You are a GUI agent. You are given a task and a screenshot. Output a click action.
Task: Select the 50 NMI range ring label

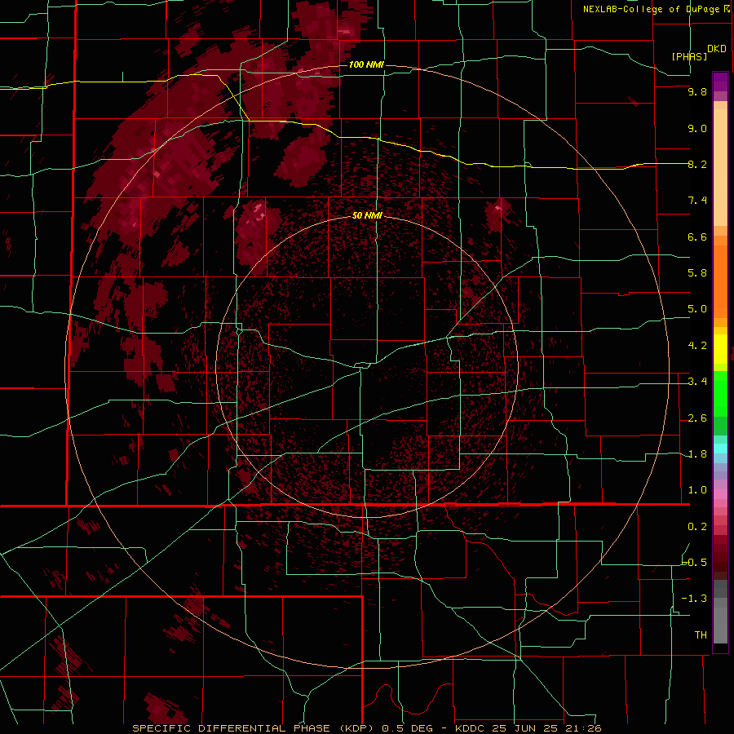click(367, 215)
